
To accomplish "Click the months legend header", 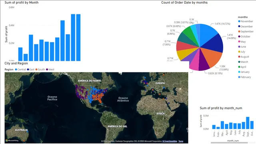I will coord(243,17).
